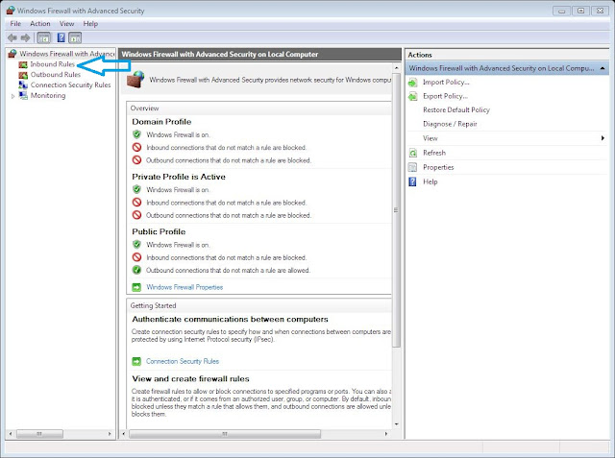Open the View submenu arrow in Actions
615x458 pixels.
(603, 138)
